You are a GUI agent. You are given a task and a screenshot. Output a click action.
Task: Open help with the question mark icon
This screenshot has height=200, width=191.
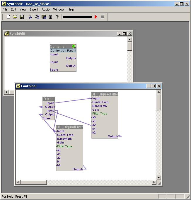tap(57, 17)
